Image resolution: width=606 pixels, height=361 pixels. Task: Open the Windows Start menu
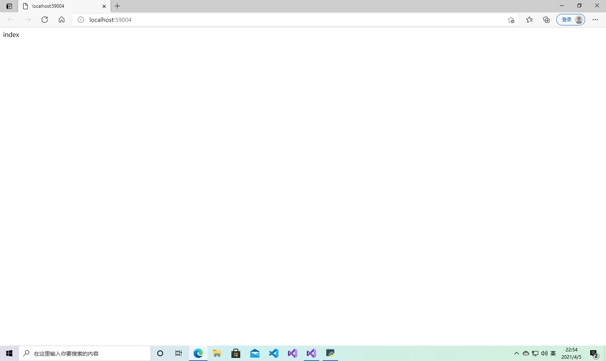coord(9,353)
